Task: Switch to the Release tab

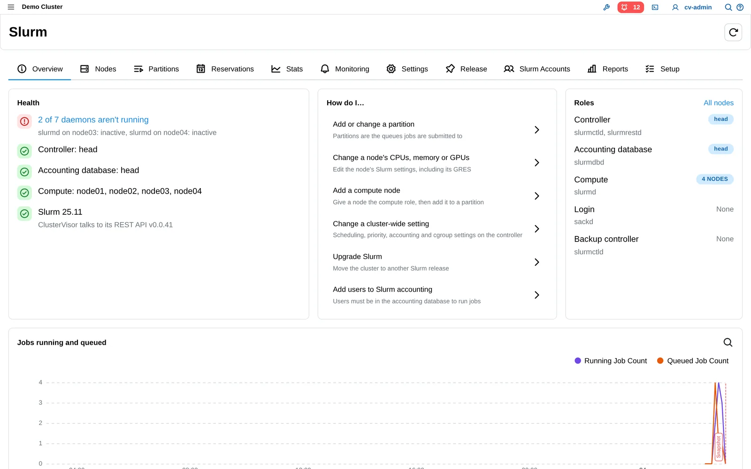Action: click(x=466, y=69)
